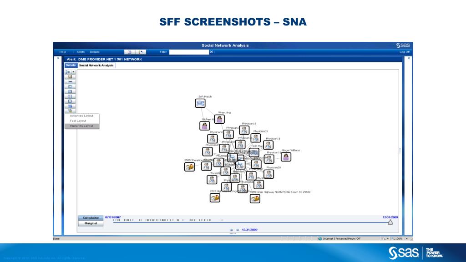Step the timeline forward with right arrow
The image size is (466, 262).
(238, 230)
